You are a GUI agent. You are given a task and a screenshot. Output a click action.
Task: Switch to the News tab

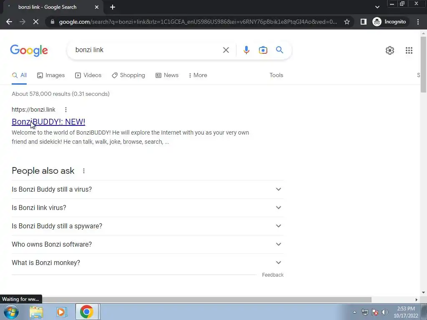tap(167, 75)
